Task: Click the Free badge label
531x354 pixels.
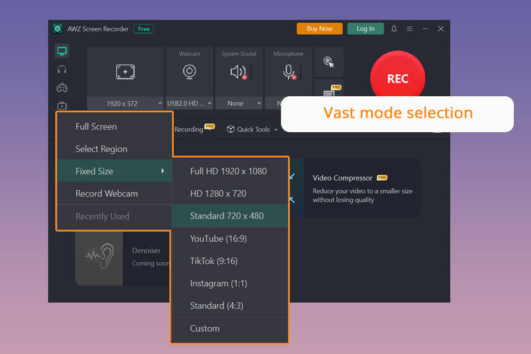Action: [144, 29]
